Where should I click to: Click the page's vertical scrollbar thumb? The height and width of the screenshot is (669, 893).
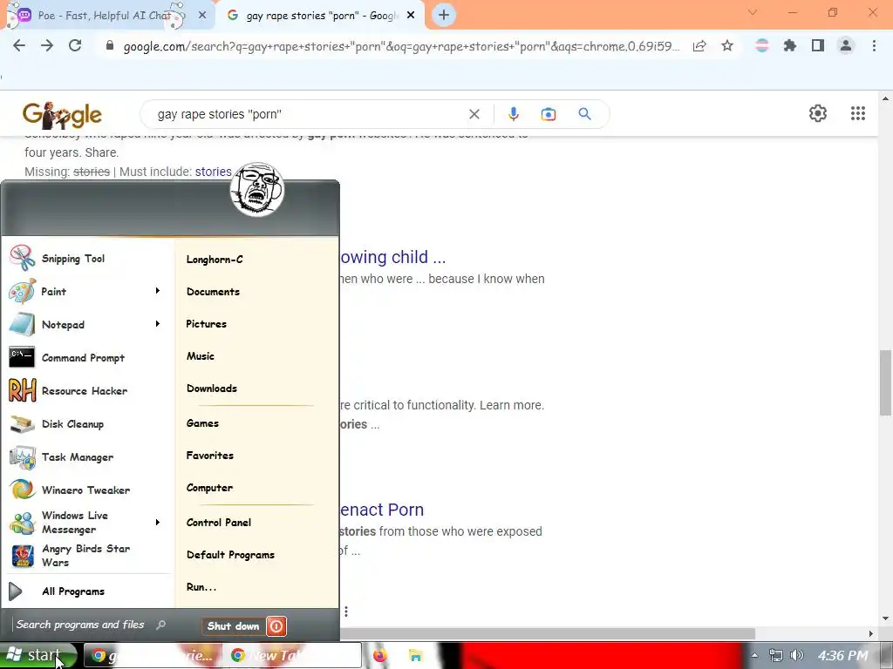pos(885,383)
